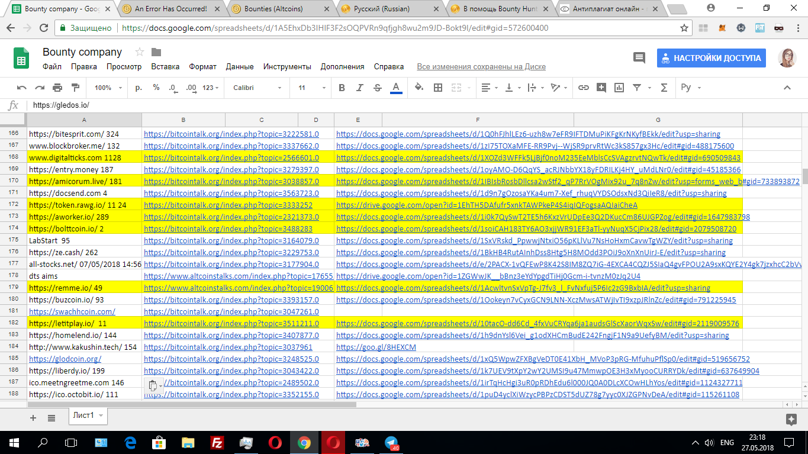Toggle strikethrough formatting

378,88
